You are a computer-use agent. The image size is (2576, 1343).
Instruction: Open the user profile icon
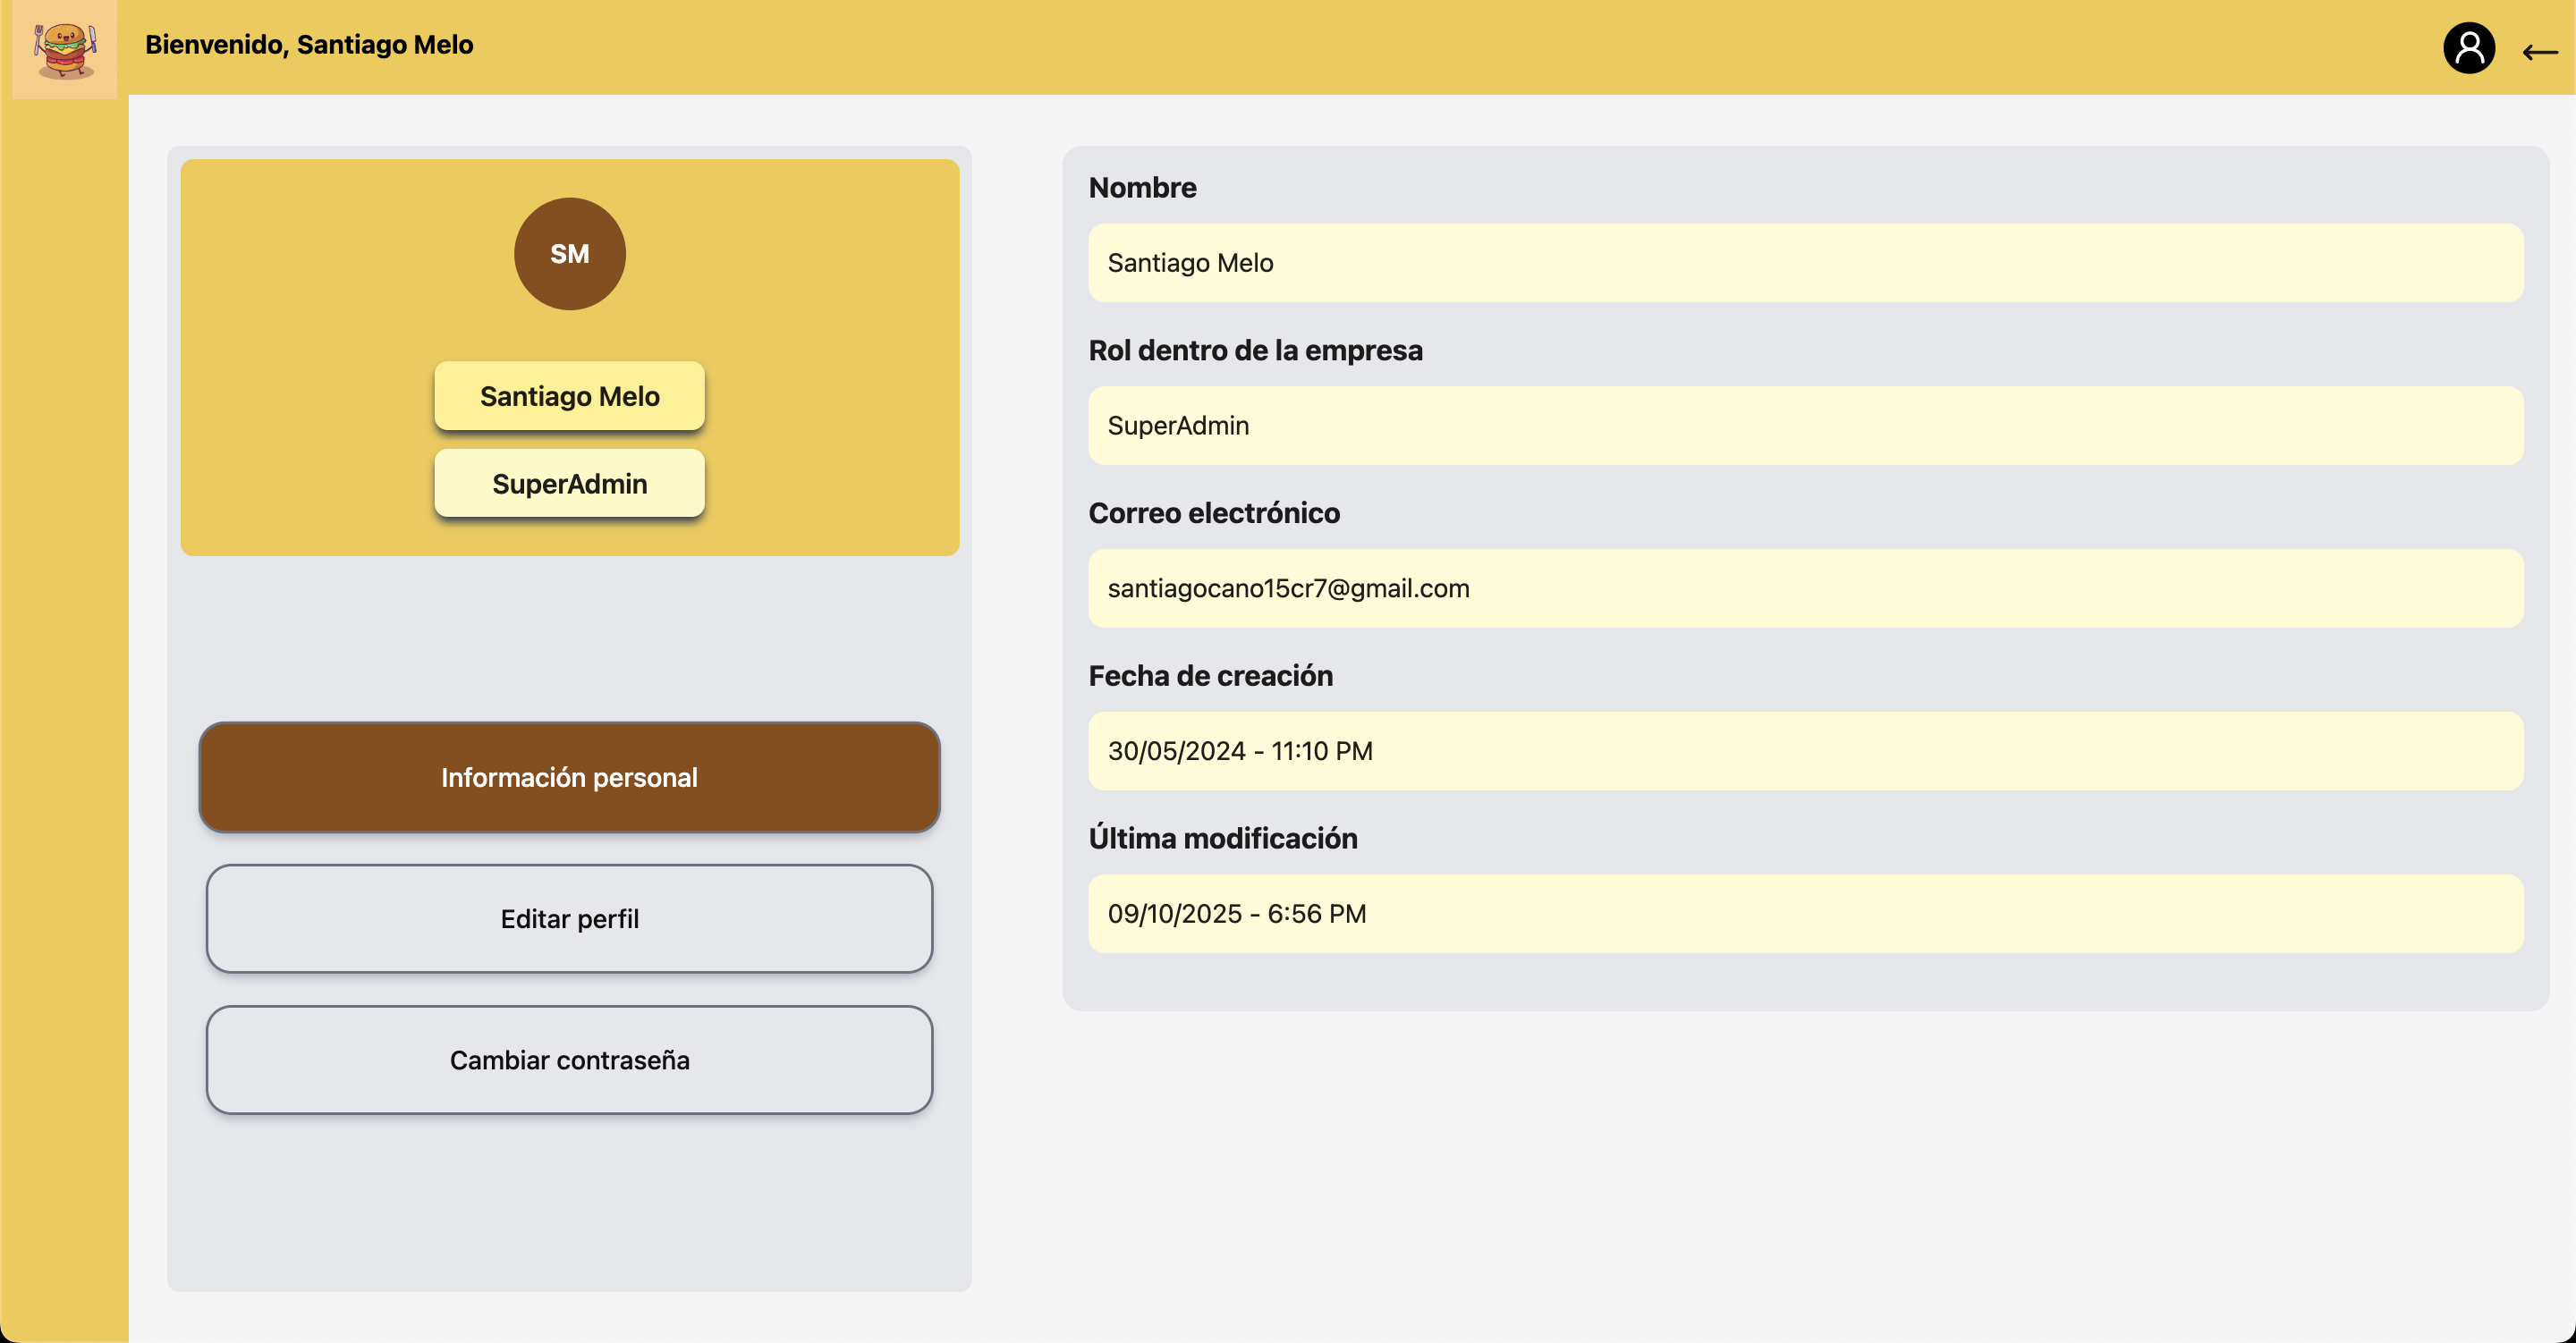pyautogui.click(x=2468, y=48)
